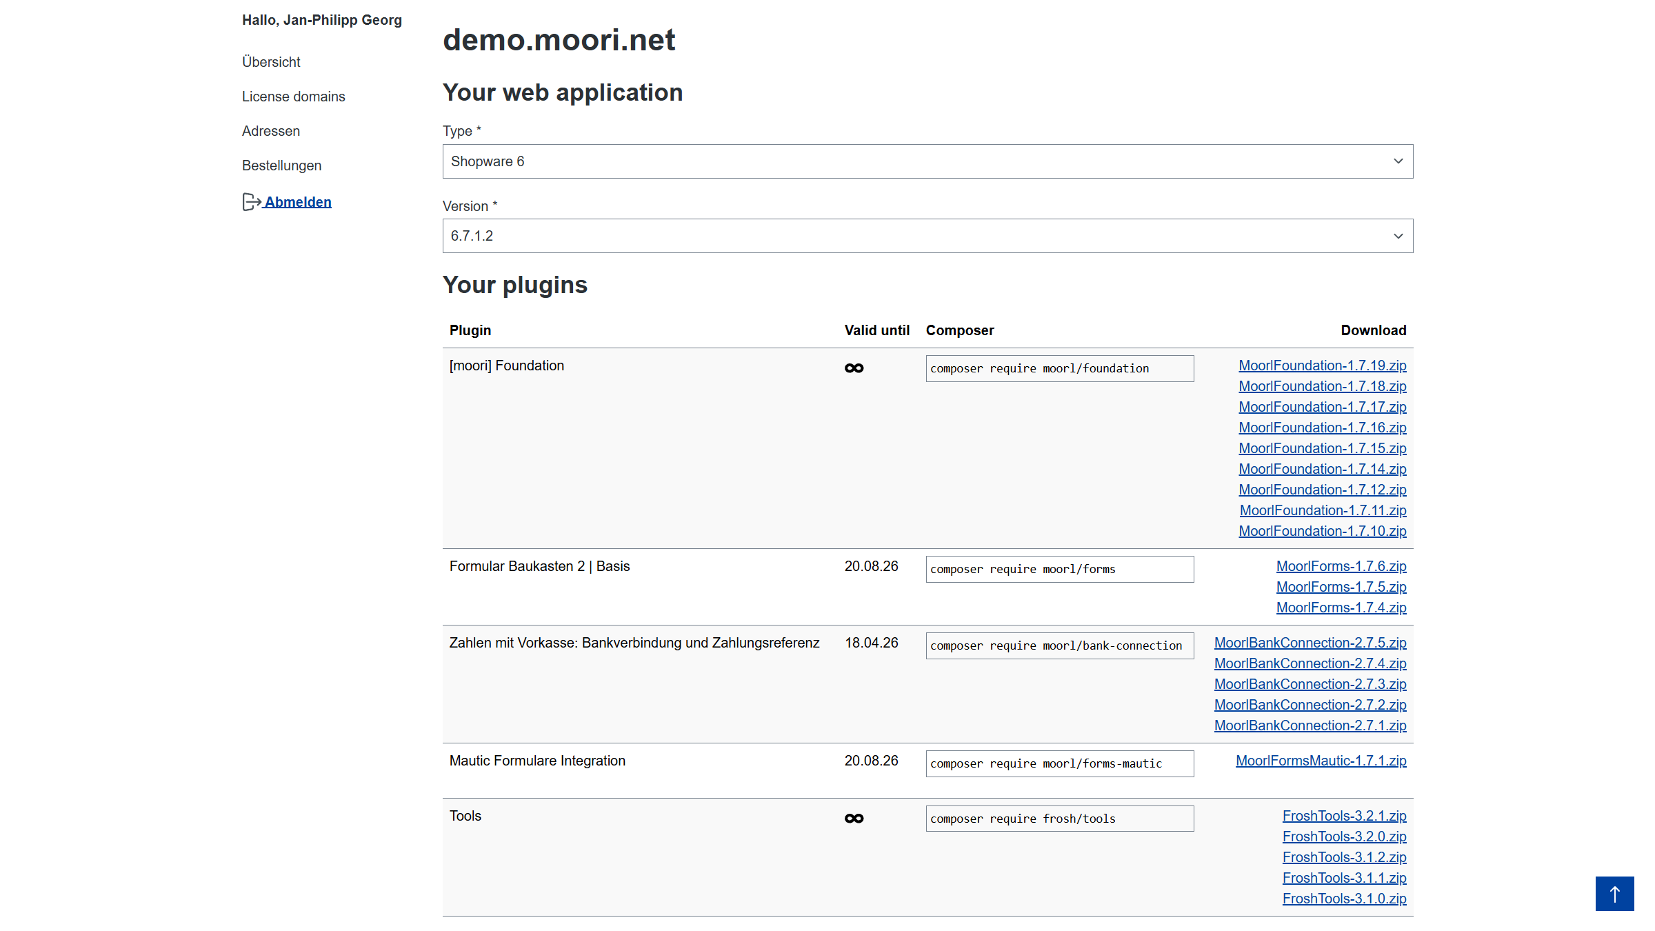This screenshot has width=1655, height=931.
Task: Download MoorlFoundation-1.7.15.zip
Action: click(x=1322, y=448)
